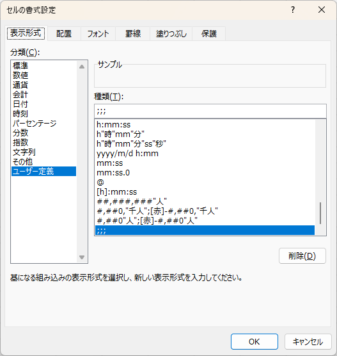Select 日付 category

pyautogui.click(x=43, y=104)
